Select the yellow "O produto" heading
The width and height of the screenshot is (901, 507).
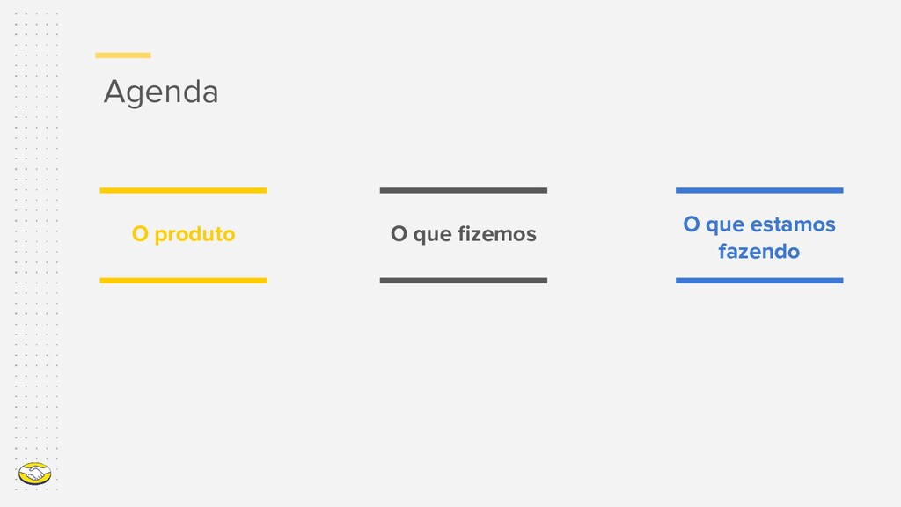[x=183, y=234]
